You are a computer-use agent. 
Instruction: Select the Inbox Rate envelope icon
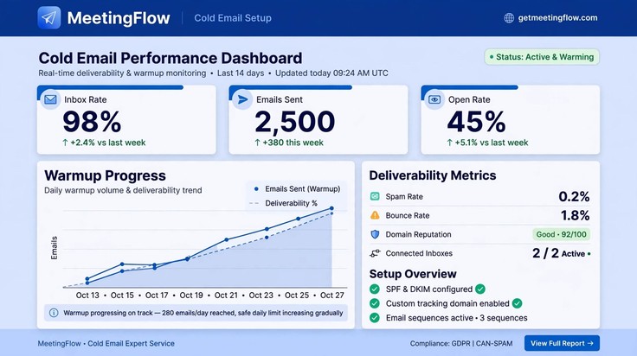tap(50, 99)
